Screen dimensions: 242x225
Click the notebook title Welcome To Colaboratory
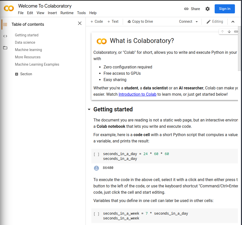pyautogui.click(x=45, y=6)
